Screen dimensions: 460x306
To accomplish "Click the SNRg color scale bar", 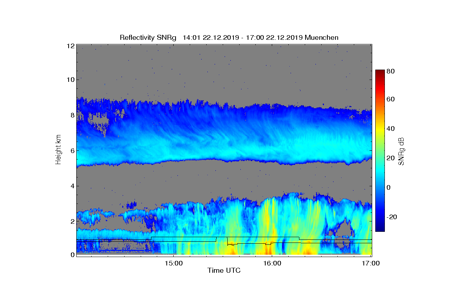I will [x=380, y=151].
